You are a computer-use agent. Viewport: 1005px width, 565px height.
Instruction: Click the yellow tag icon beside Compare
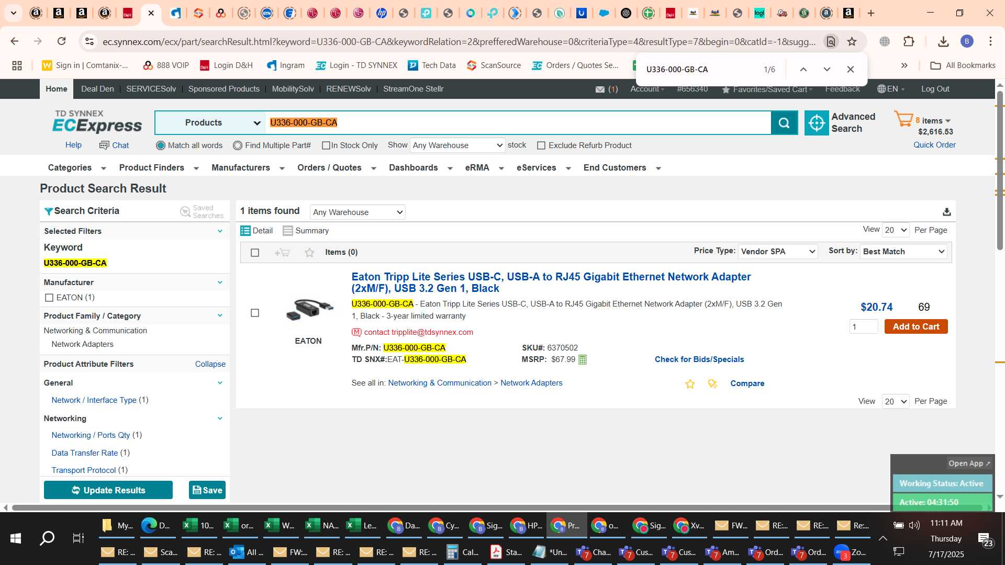point(712,384)
